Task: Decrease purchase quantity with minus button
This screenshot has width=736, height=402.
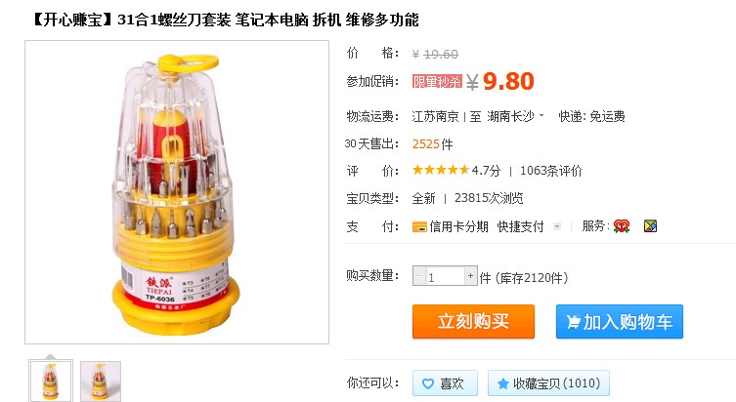Action: pyautogui.click(x=419, y=275)
